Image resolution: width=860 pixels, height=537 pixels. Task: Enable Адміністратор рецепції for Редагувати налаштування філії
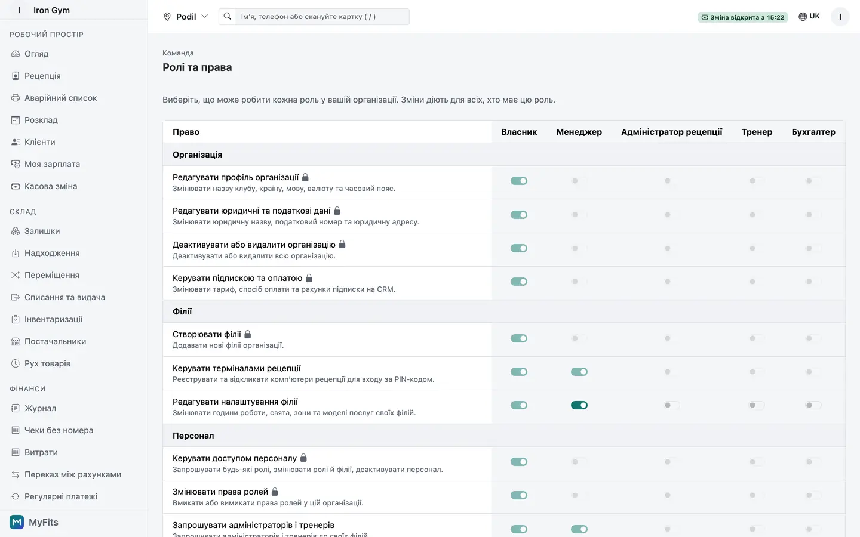coord(672,405)
